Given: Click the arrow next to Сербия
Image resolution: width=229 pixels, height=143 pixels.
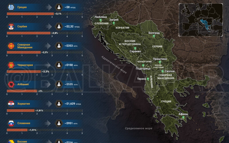Looking at the screenshot, I should tap(48, 26).
